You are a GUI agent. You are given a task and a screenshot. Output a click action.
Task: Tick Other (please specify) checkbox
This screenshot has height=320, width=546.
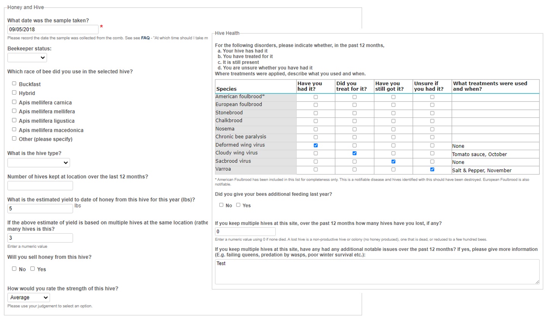click(x=14, y=138)
